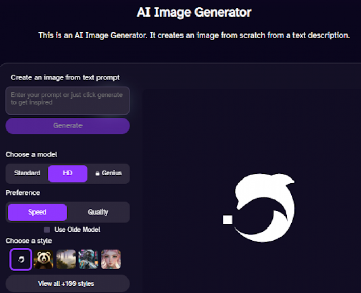The height and width of the screenshot is (293, 361).
Task: Click the 'Choose a style' section label
Action: 29,241
